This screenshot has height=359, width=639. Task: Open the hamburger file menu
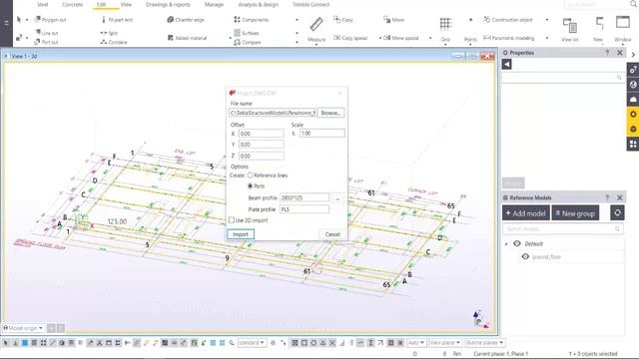coord(6,23)
